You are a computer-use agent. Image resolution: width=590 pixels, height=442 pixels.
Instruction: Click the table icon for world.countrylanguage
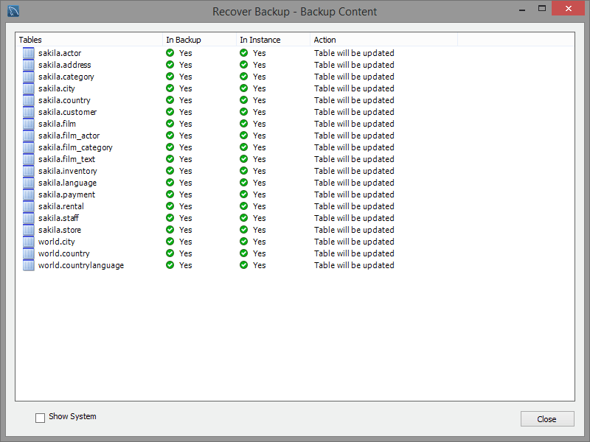[29, 265]
